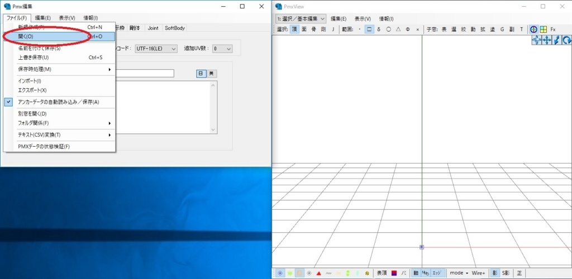The image size is (572, 279).
Task: Select face (面) selection mode in PmxView
Action: [304, 30]
